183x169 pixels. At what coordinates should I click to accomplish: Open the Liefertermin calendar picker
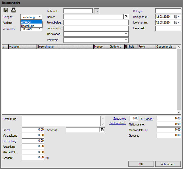177,23
